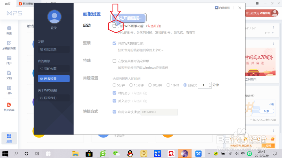Click 不能 option in poll card
The width and height of the screenshot is (282, 158).
tap(271, 104)
